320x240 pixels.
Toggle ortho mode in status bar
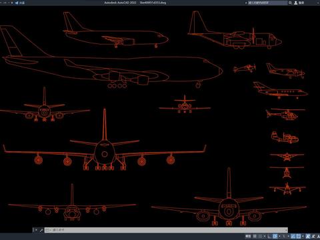(269, 236)
